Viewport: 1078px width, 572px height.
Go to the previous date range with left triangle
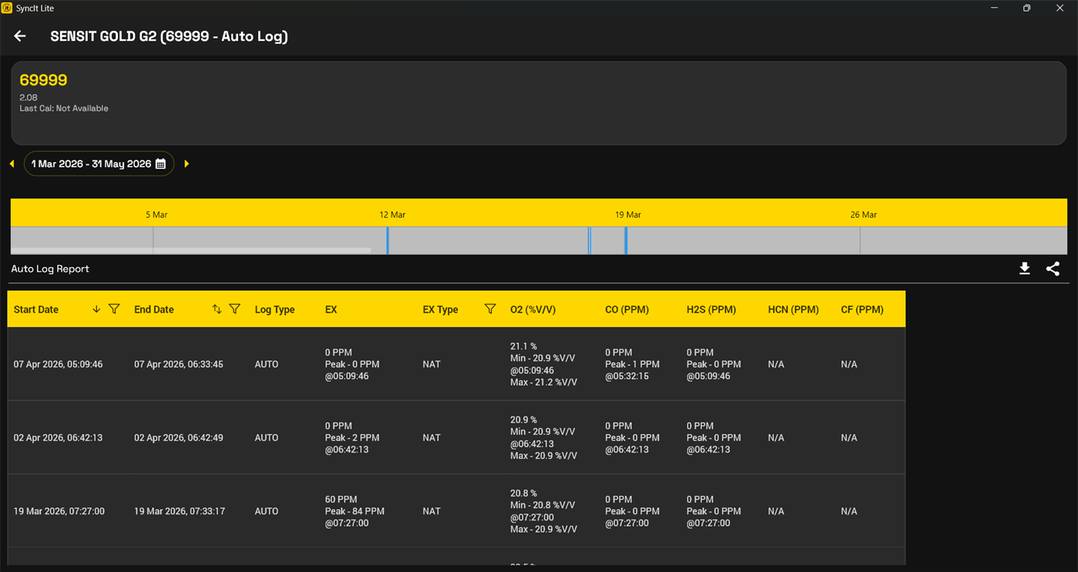(12, 164)
